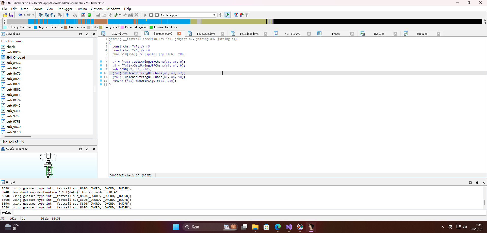
Task: Float the Graph overview panel
Action: 87,149
